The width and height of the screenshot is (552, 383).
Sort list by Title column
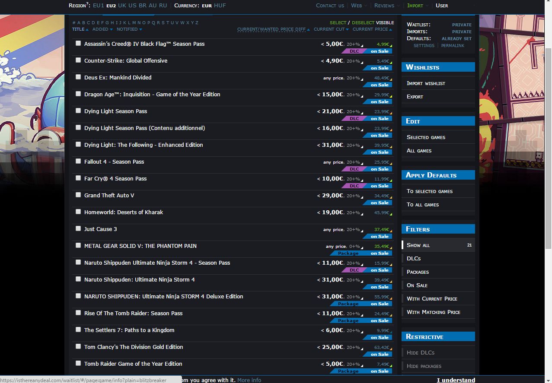80,29
